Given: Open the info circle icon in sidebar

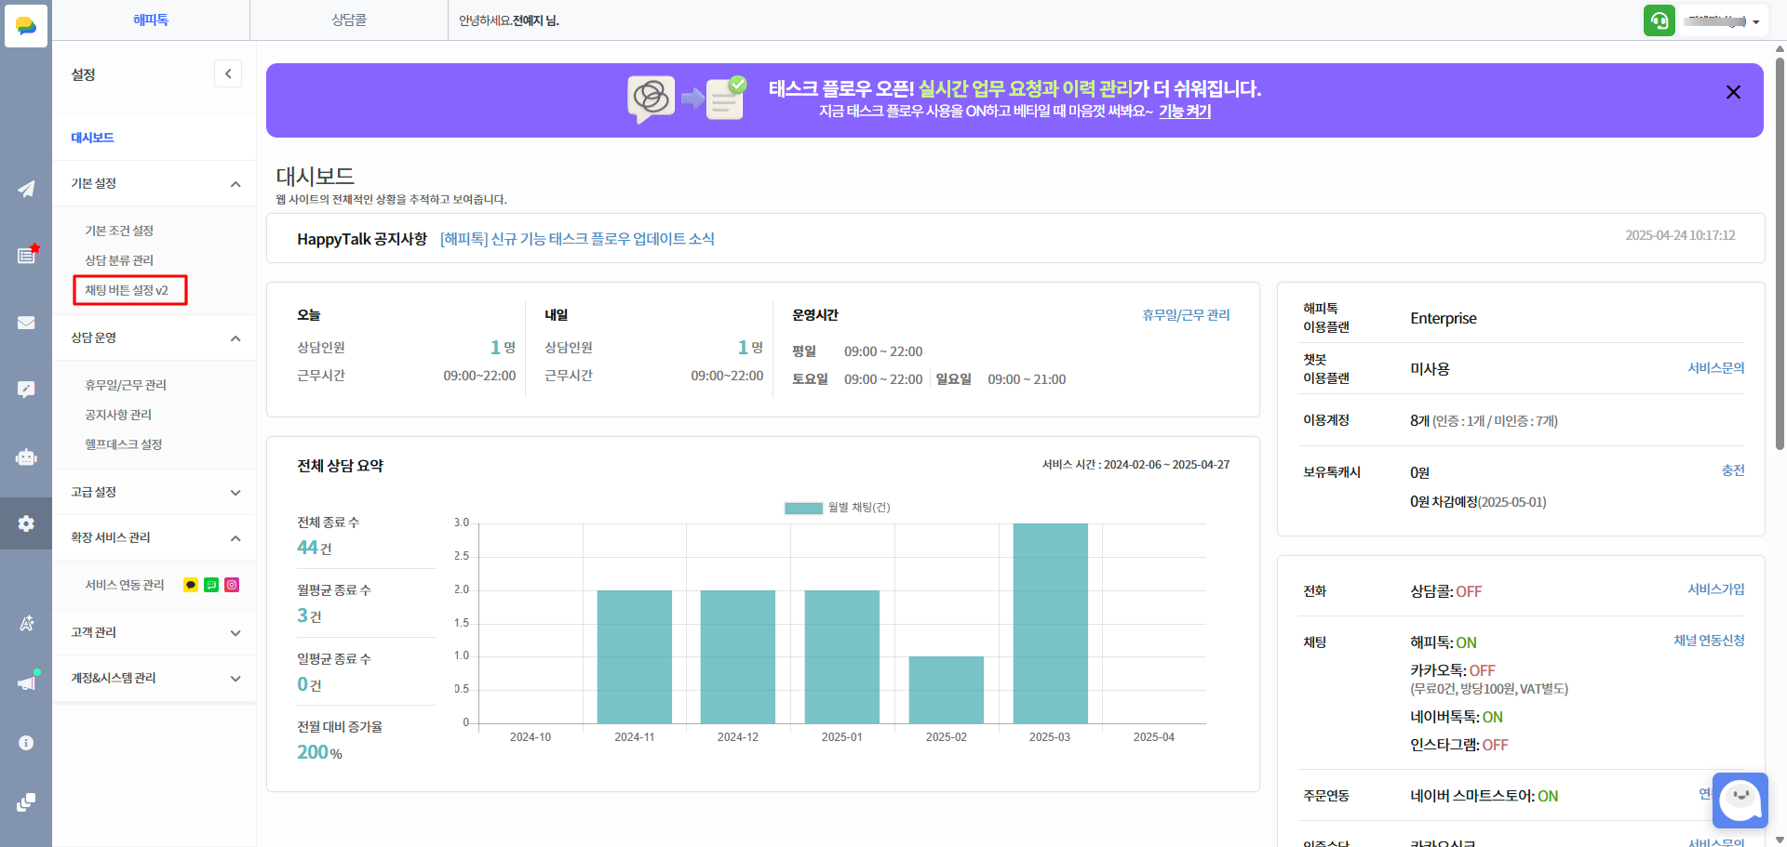Looking at the screenshot, I should pyautogui.click(x=26, y=743).
